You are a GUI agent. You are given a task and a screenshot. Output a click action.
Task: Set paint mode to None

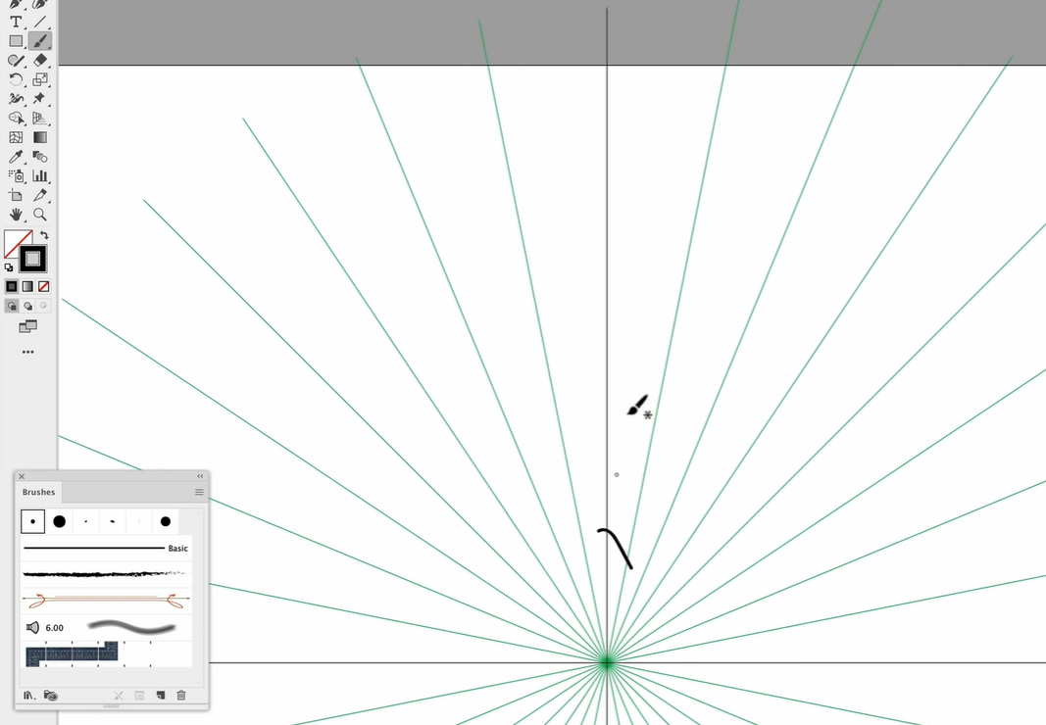point(44,287)
